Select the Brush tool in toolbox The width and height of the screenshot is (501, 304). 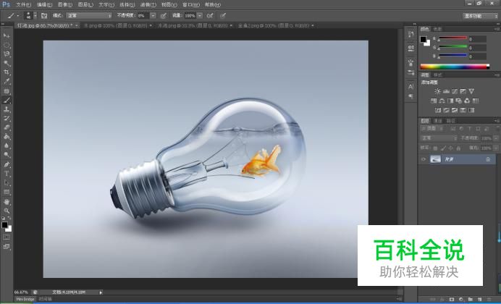click(7, 101)
